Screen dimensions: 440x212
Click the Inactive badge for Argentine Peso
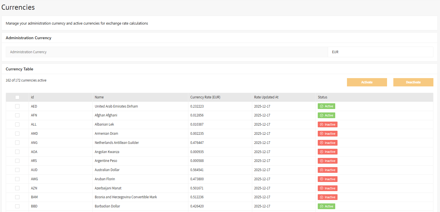click(327, 161)
